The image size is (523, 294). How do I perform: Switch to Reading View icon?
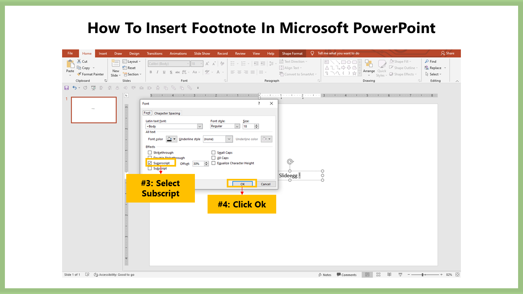[389, 275]
